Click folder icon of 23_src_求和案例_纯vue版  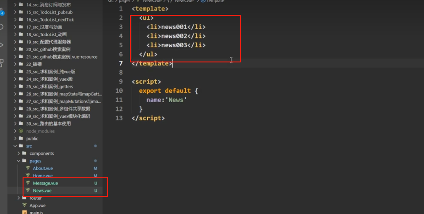coord(21,72)
